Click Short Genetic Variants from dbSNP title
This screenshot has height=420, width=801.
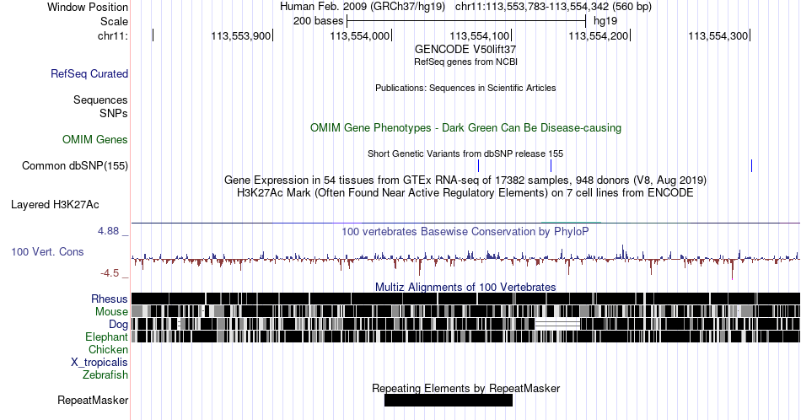pyautogui.click(x=465, y=153)
